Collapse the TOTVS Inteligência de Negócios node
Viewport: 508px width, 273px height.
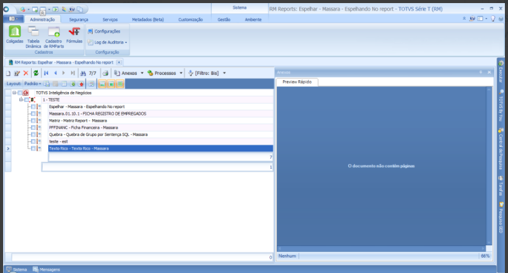coord(14,93)
